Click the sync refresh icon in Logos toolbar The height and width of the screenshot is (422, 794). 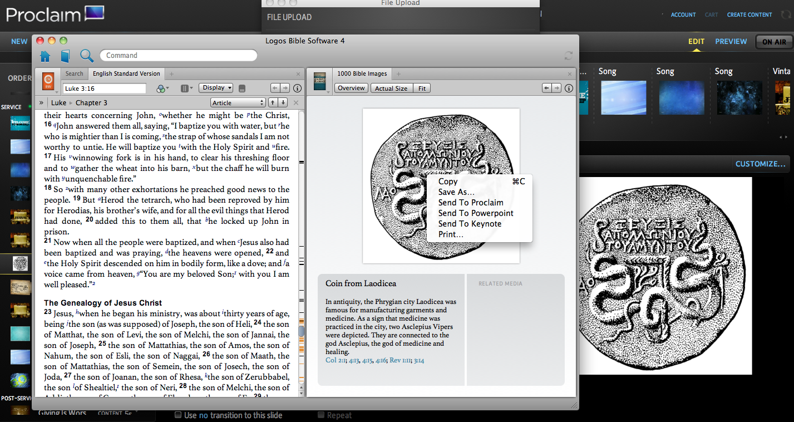(568, 56)
